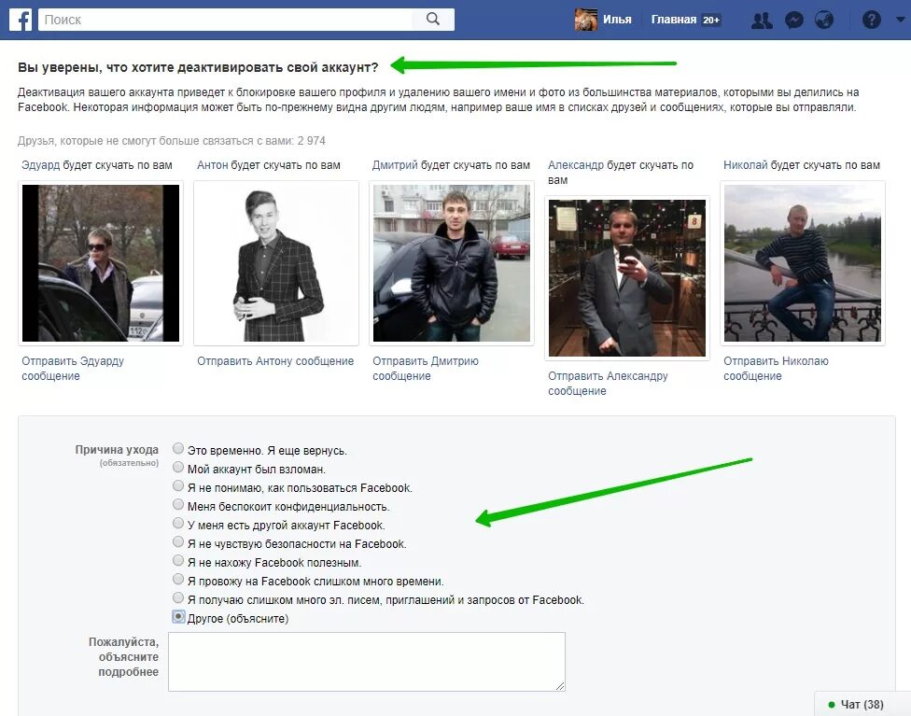The image size is (911, 716).
Task: Open the Главная home link
Action: 673,20
